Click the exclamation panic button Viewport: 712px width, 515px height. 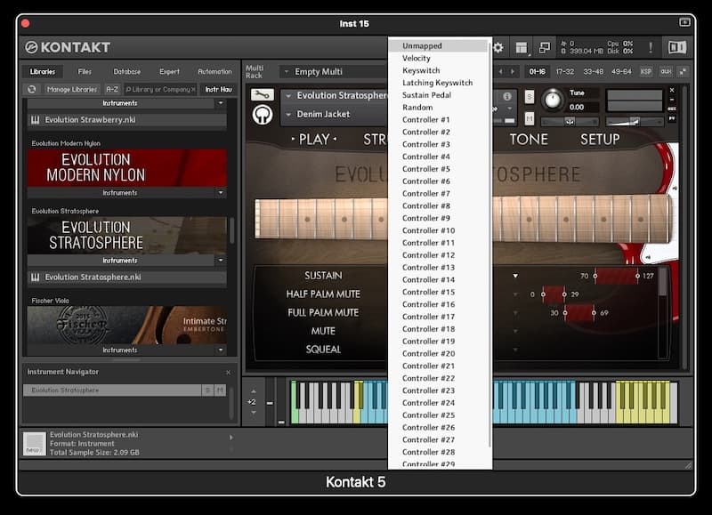651,47
